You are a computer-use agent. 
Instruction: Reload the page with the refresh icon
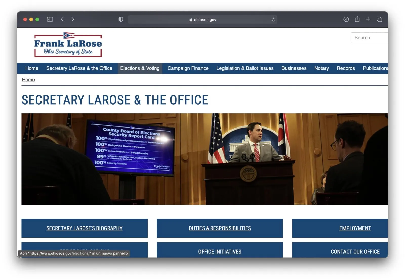click(x=273, y=20)
